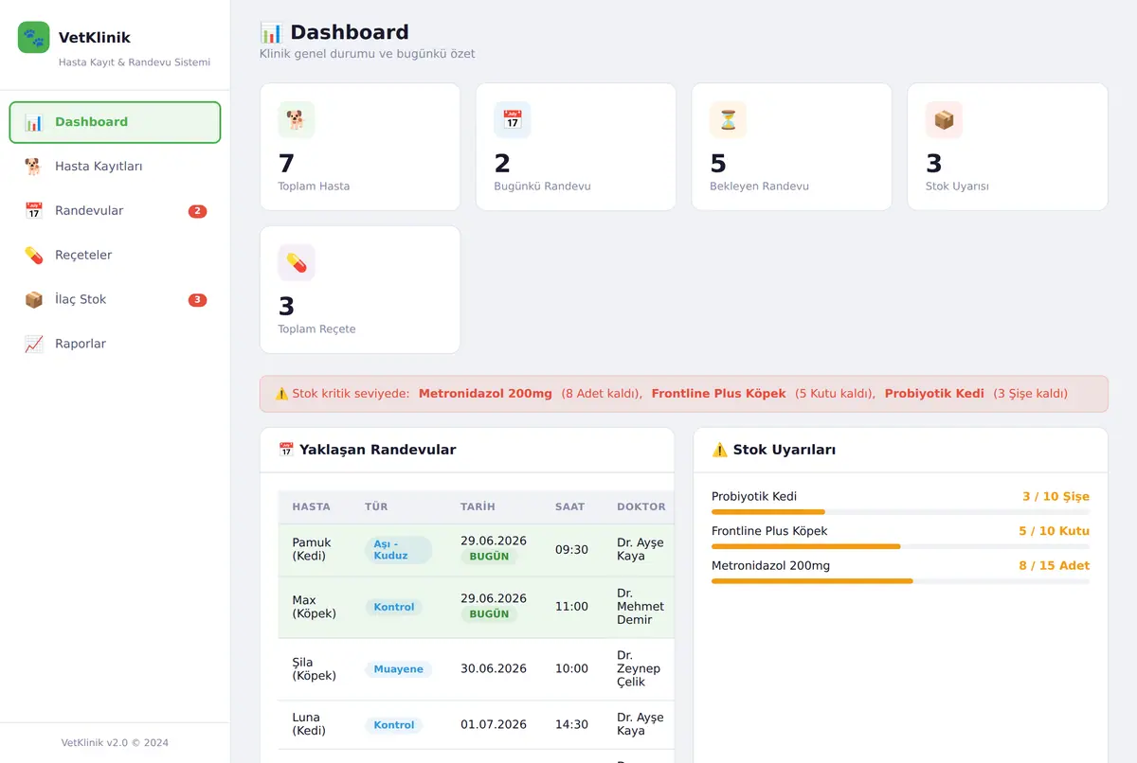The width and height of the screenshot is (1137, 763).
Task: Click the red badge next to İlaç Stok
Action: (197, 300)
